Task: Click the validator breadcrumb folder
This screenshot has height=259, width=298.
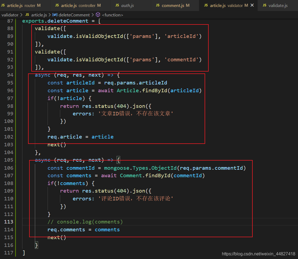Action: (10, 15)
